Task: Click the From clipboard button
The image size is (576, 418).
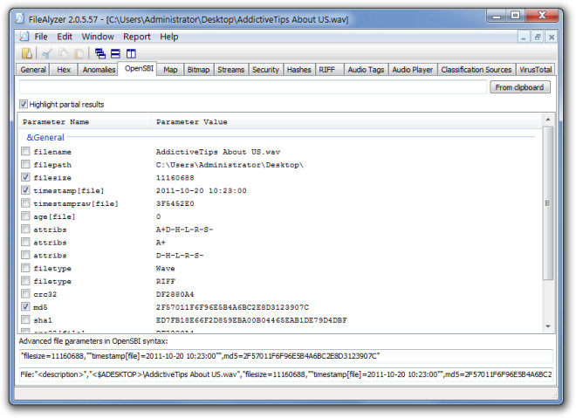Action: 519,87
